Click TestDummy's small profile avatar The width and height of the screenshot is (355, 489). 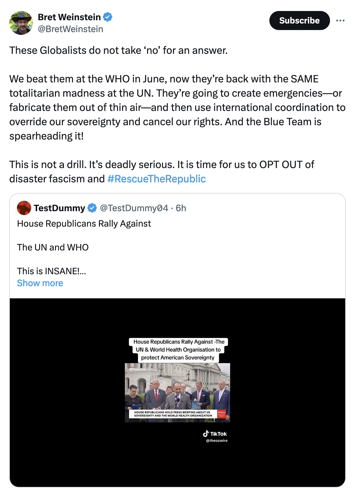pos(24,208)
